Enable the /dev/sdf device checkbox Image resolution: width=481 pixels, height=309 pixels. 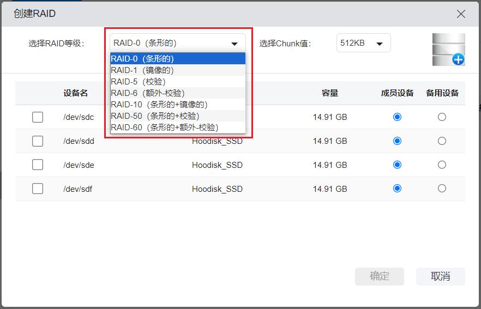coord(38,189)
